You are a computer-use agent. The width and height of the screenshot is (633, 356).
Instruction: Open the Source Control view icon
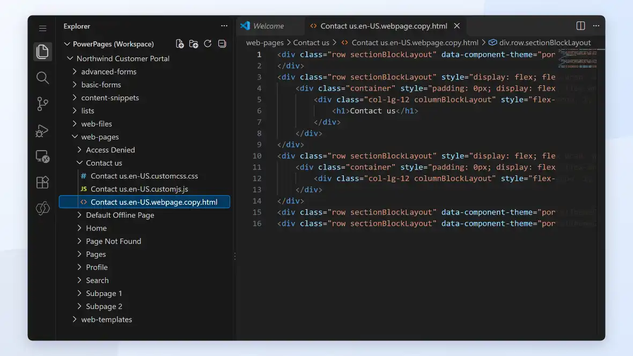[x=42, y=103]
